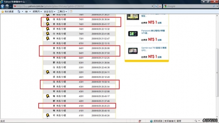
Task: Select the 5301 bid amount cell
Action: (x=81, y=67)
